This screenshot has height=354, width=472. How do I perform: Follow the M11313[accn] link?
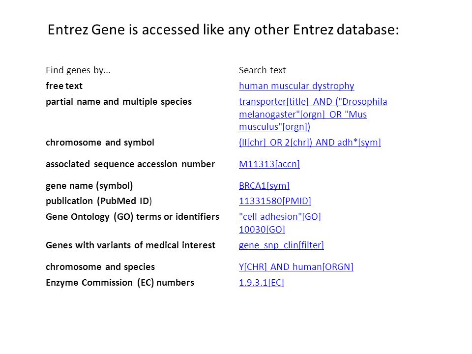point(269,164)
